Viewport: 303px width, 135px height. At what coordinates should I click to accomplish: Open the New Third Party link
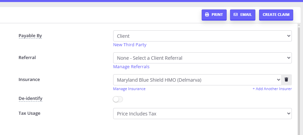tap(130, 45)
